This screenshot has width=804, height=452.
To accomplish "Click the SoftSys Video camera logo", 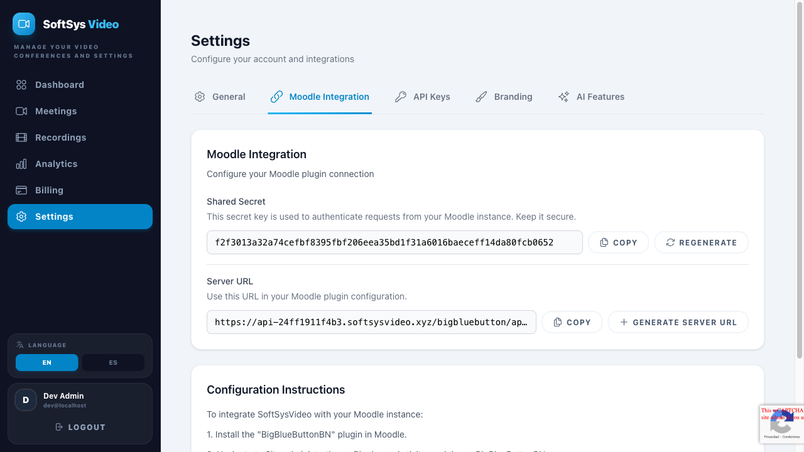I will [x=24, y=24].
